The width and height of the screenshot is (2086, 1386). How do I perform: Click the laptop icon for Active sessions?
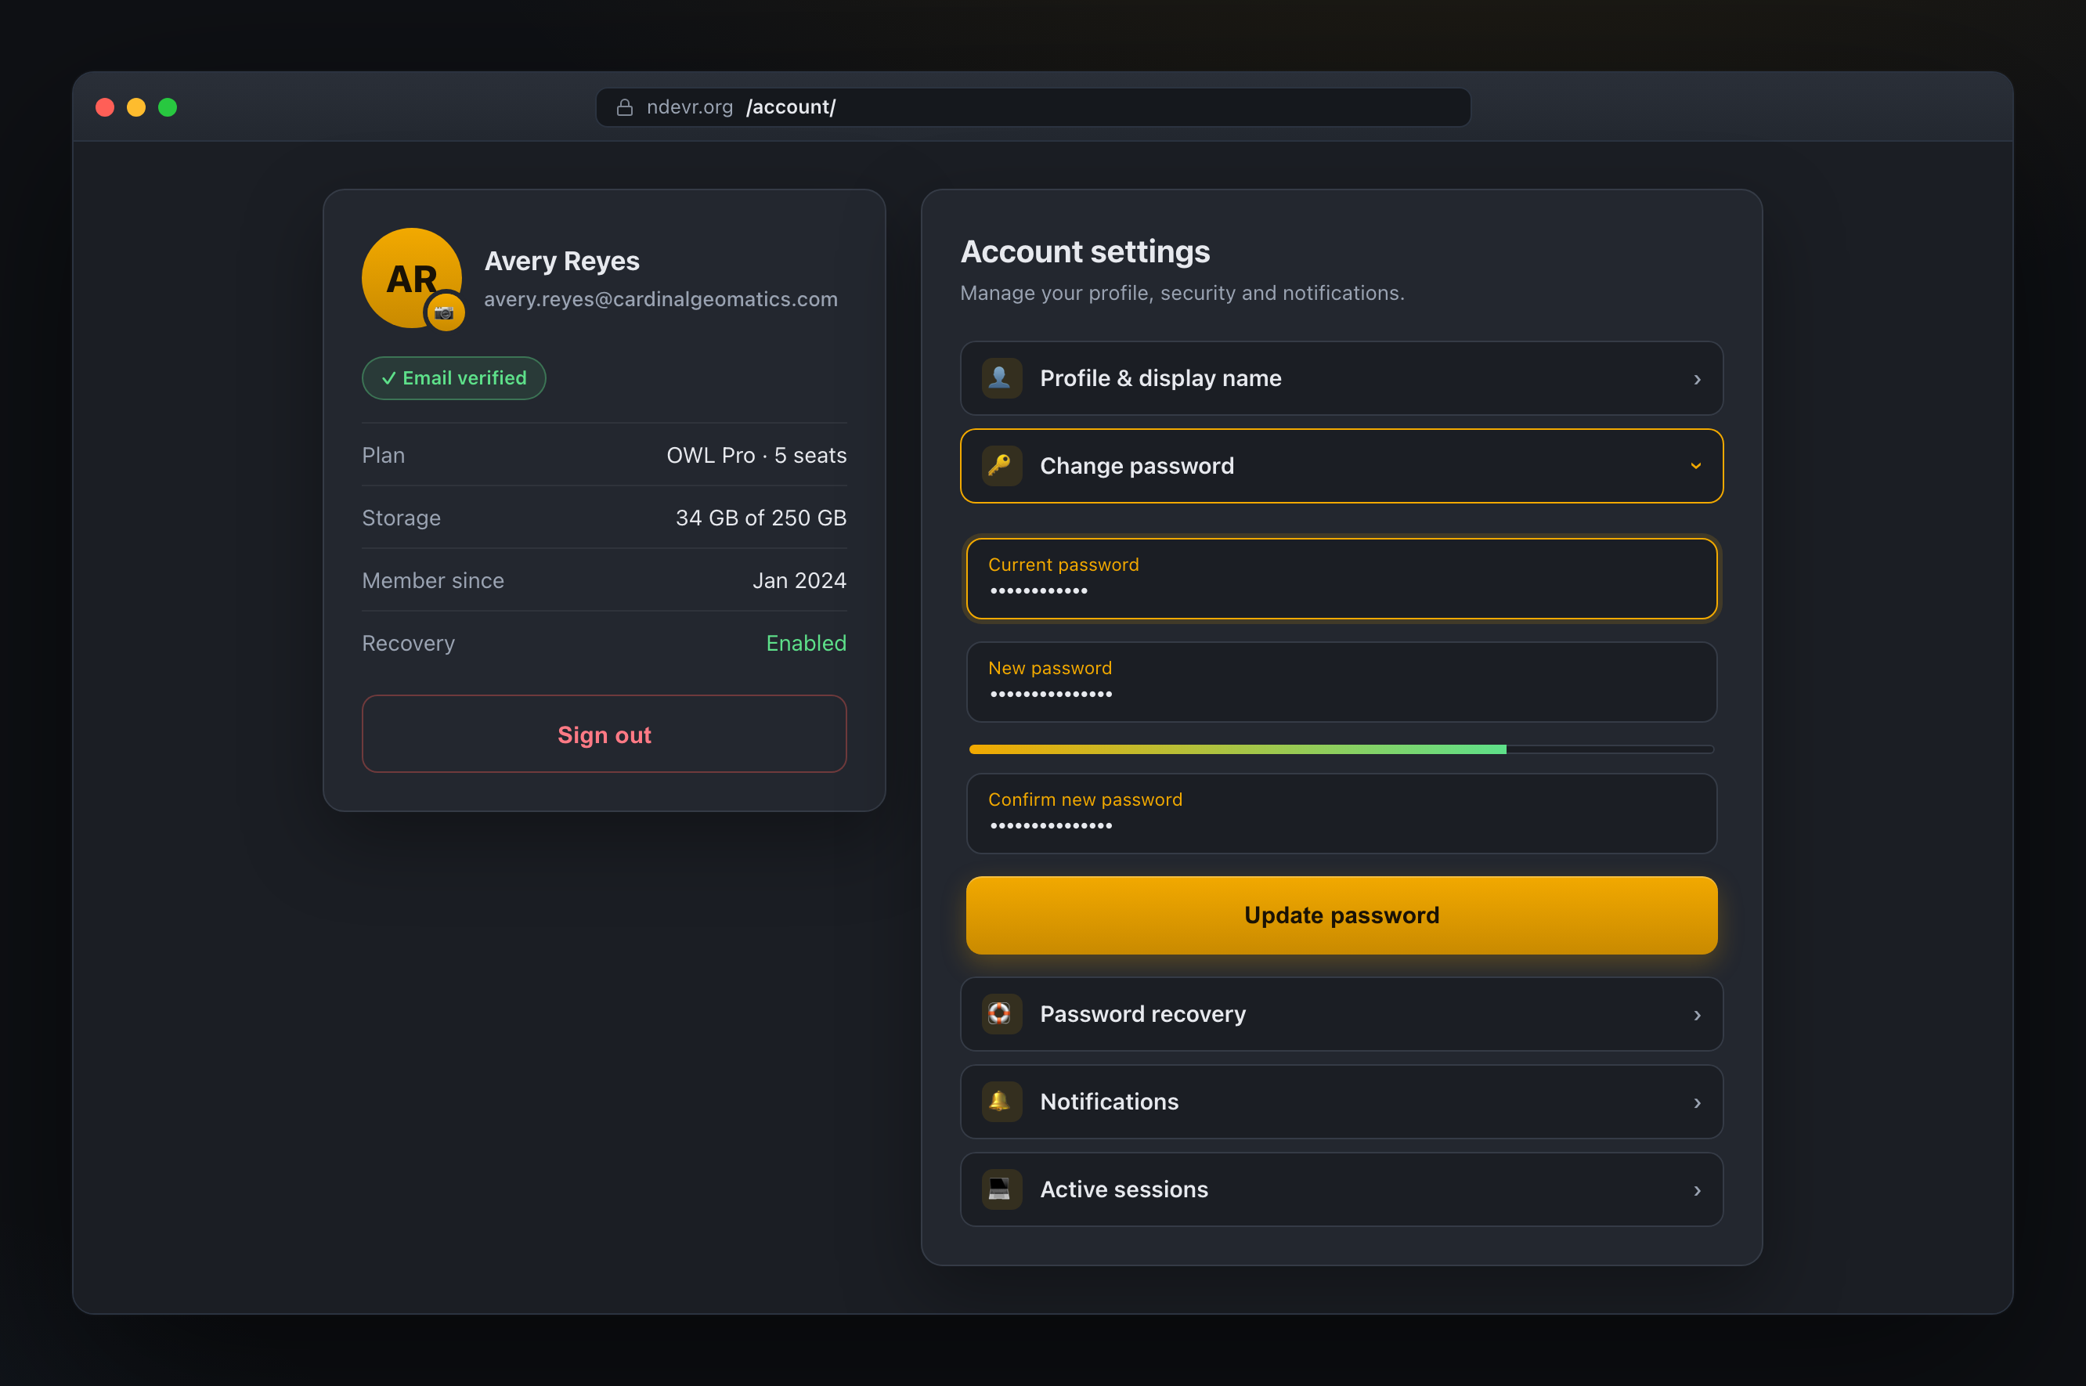coord(1001,1189)
